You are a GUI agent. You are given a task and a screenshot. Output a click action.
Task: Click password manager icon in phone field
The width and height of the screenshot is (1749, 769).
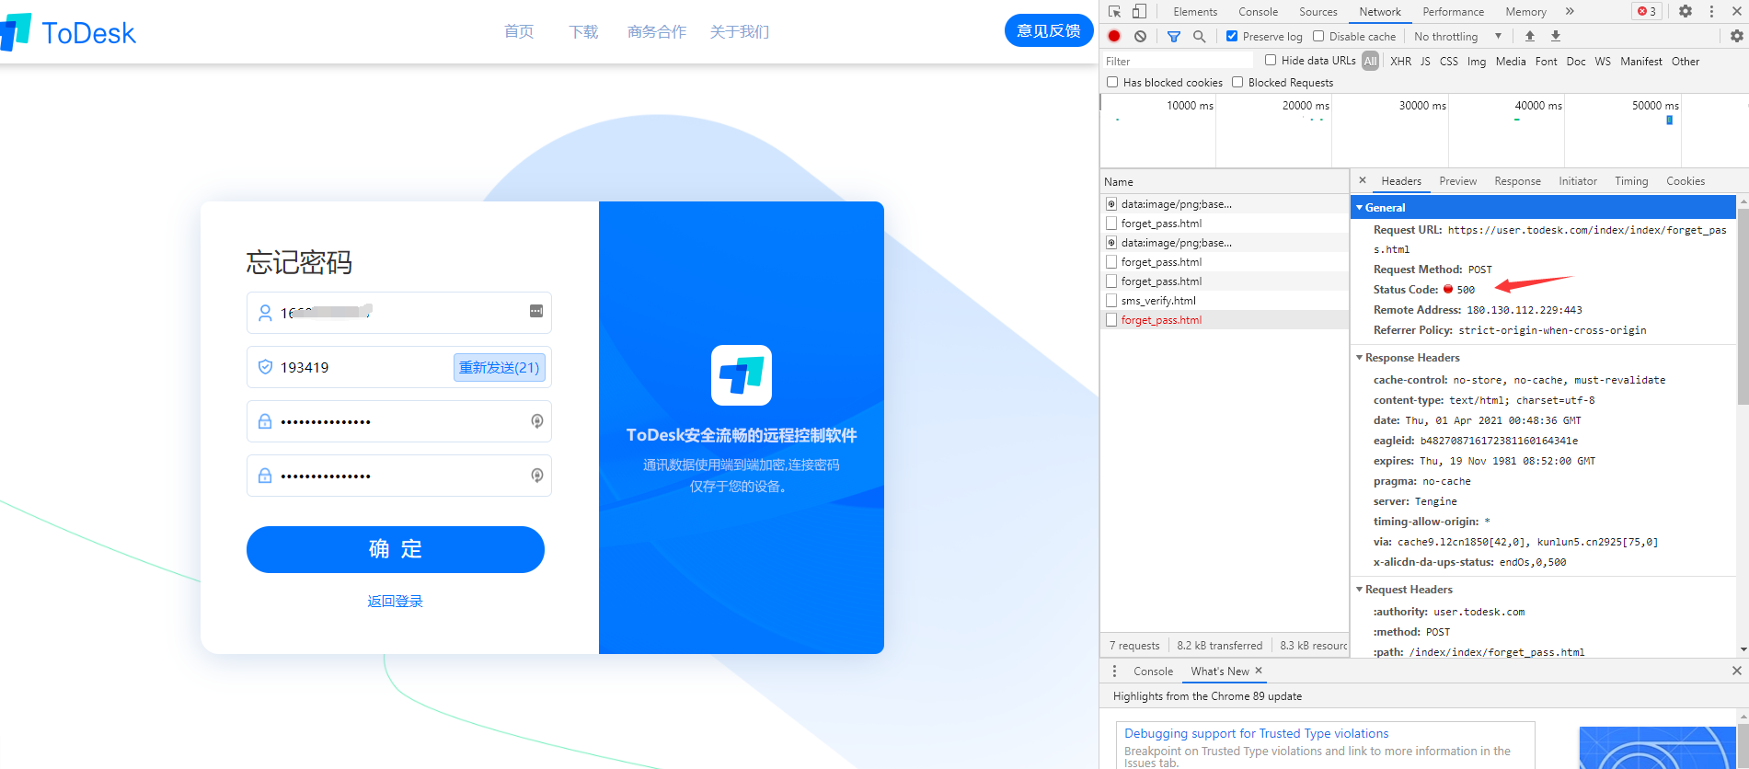[x=536, y=311]
